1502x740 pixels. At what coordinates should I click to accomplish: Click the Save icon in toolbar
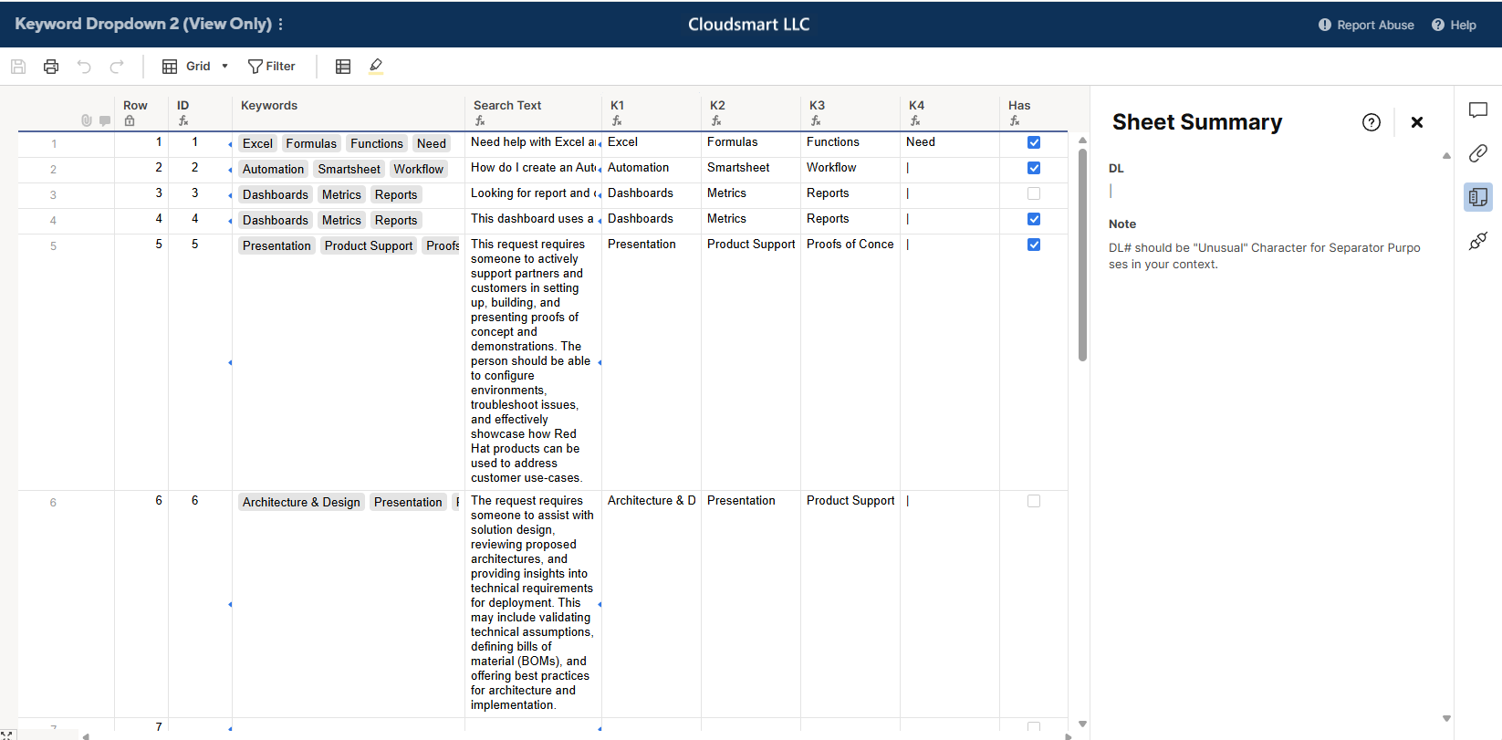(x=18, y=67)
